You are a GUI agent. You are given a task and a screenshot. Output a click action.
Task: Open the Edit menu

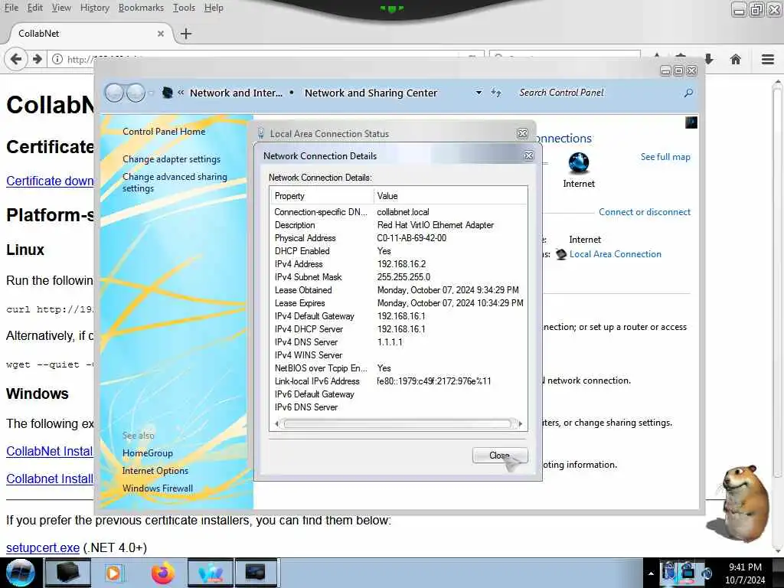34,8
